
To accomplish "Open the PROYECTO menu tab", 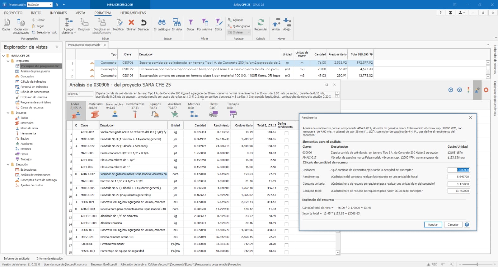I will pos(13,13).
